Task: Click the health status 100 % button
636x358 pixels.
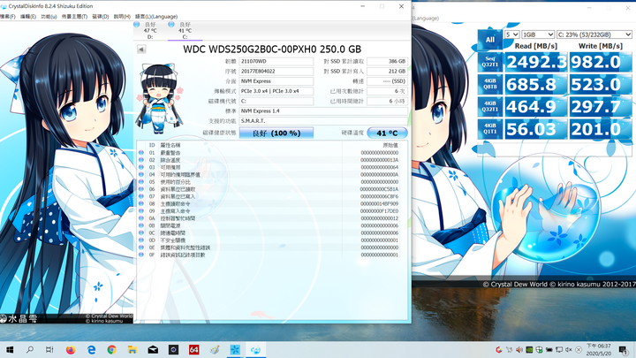Action: (x=276, y=133)
